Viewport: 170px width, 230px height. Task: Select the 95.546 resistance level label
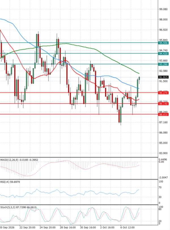(x=163, y=43)
